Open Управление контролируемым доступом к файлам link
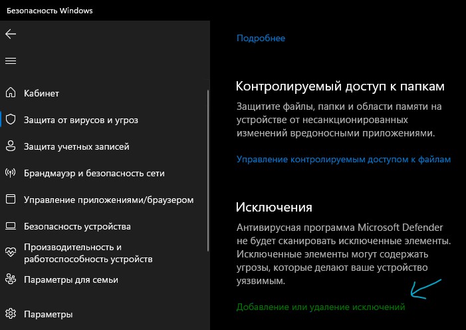 point(344,159)
